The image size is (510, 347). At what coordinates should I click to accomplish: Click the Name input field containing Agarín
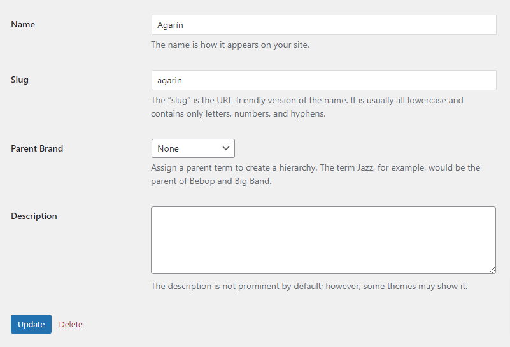click(x=323, y=25)
